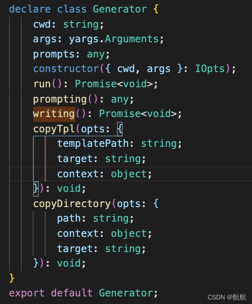Select the Generator class name in the declaration
The image size is (252, 304).
tap(120, 9)
